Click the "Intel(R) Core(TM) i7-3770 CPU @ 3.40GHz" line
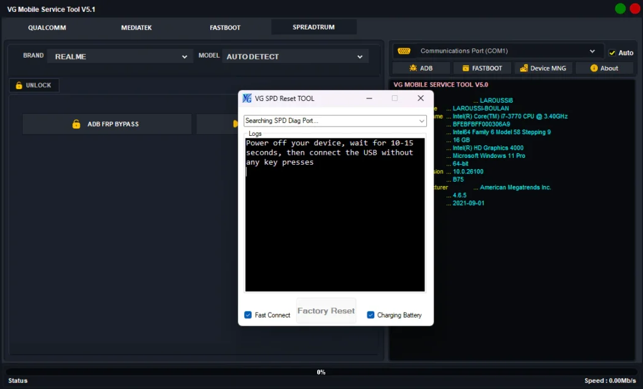This screenshot has height=389, width=643. (x=510, y=117)
